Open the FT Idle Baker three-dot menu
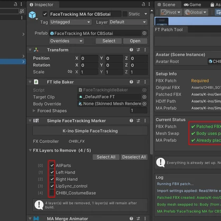The height and width of the screenshot is (221, 221). (145, 82)
